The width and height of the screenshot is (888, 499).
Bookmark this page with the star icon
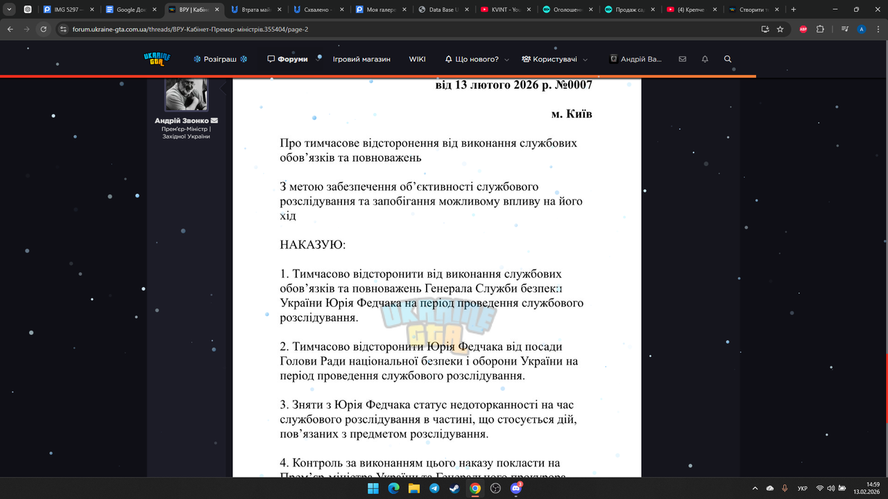point(780,29)
